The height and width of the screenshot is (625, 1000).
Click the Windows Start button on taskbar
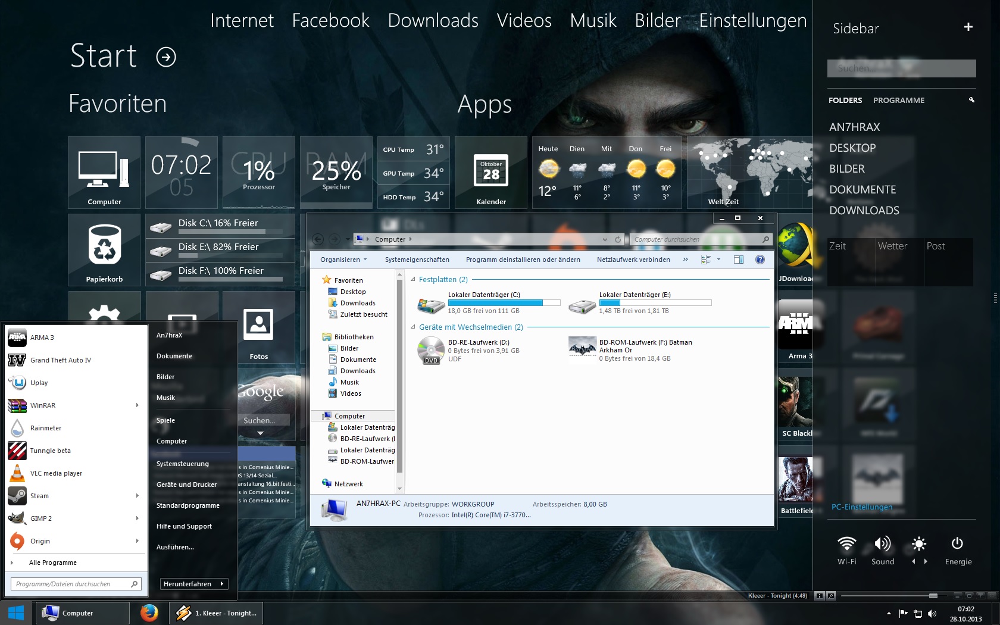tap(16, 612)
